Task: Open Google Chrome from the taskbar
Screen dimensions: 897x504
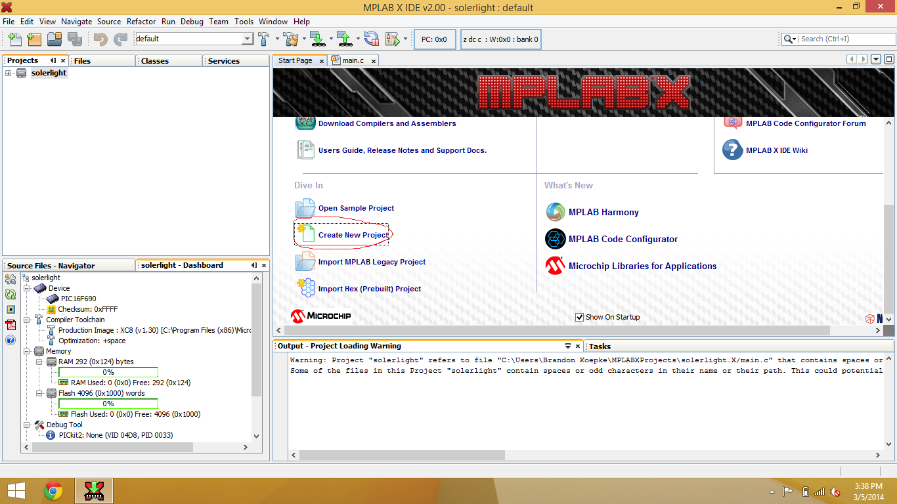Action: point(53,491)
